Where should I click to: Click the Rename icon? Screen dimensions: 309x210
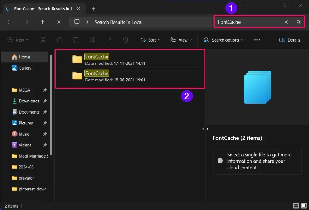(x=92, y=40)
